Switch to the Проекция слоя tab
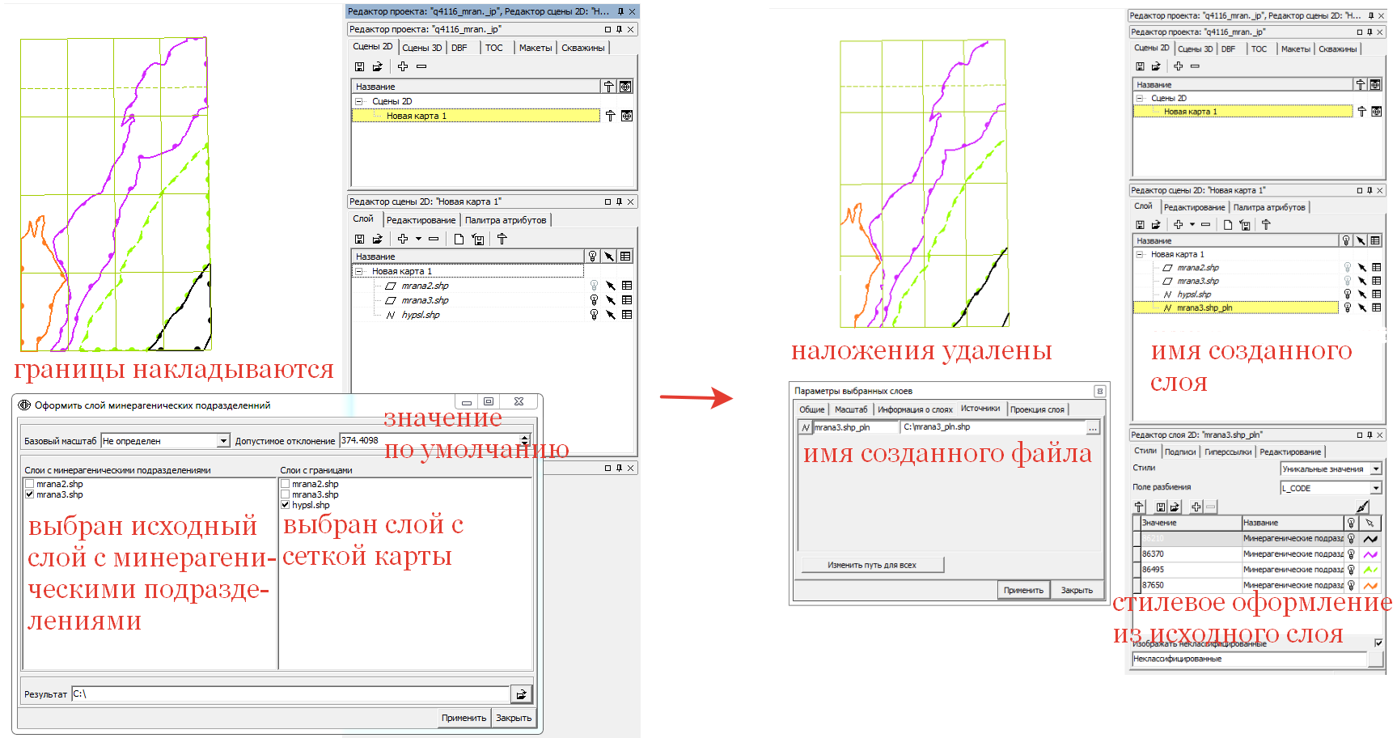This screenshot has height=738, width=1397. point(1037,409)
